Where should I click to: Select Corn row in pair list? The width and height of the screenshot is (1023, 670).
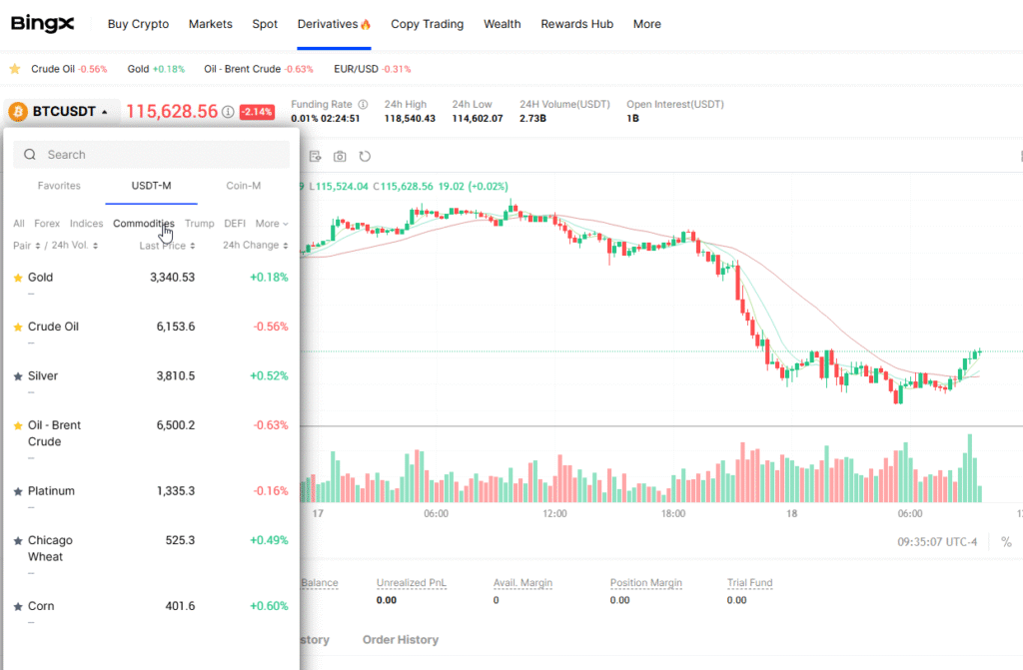pyautogui.click(x=151, y=613)
